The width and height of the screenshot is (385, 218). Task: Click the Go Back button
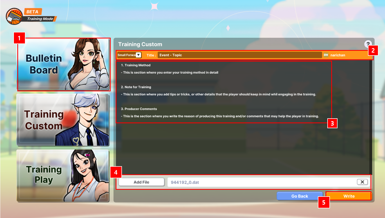[x=300, y=196]
